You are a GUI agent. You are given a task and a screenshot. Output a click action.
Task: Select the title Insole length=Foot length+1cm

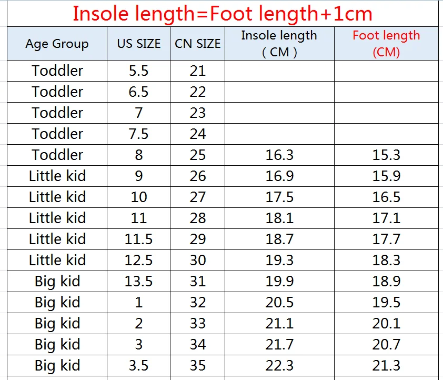[223, 14]
